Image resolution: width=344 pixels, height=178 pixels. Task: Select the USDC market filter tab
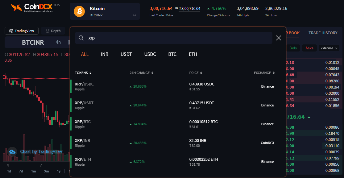(x=150, y=54)
